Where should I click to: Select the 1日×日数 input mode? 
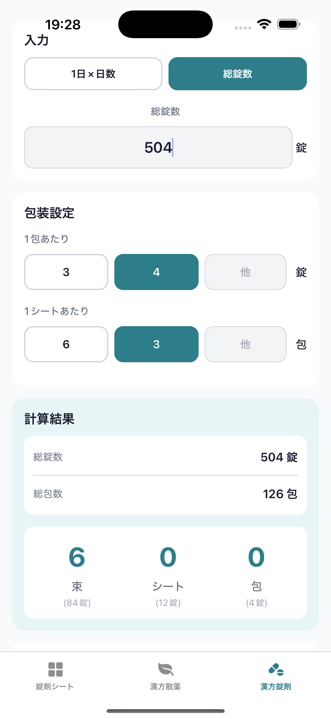[93, 74]
